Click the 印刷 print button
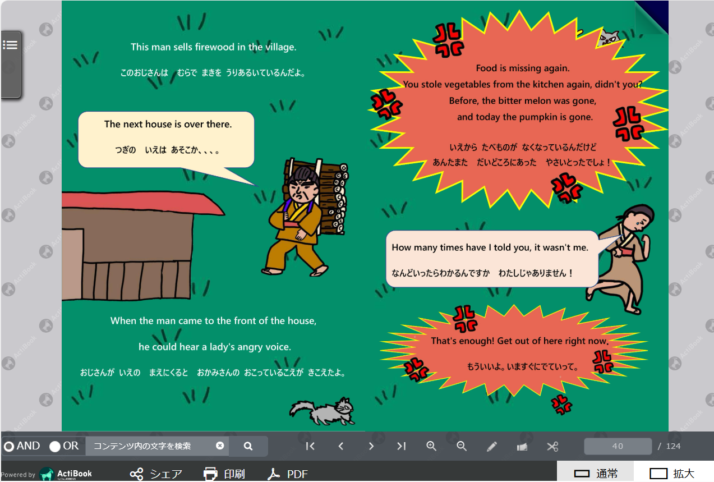 (224, 474)
